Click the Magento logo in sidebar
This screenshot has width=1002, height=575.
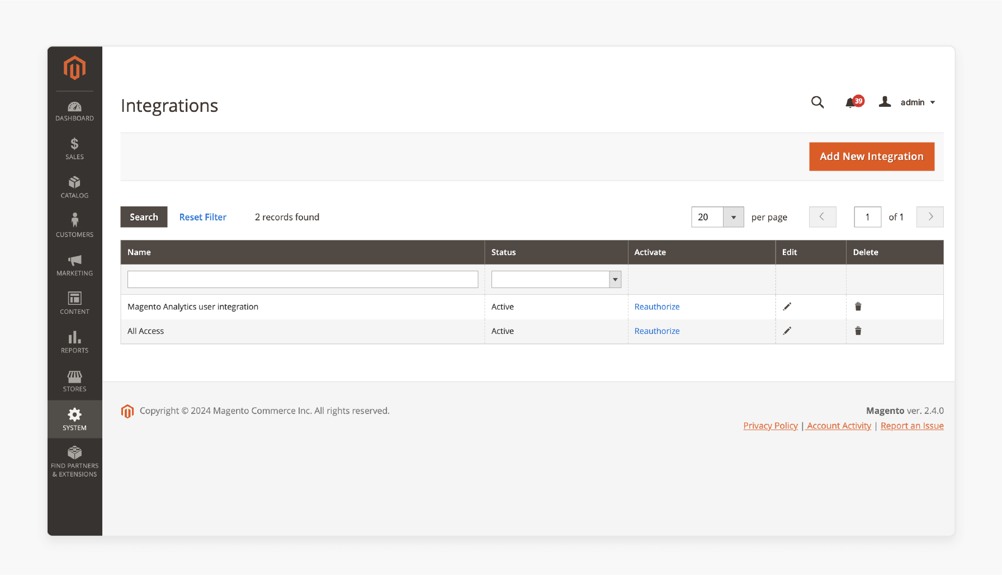(x=74, y=68)
